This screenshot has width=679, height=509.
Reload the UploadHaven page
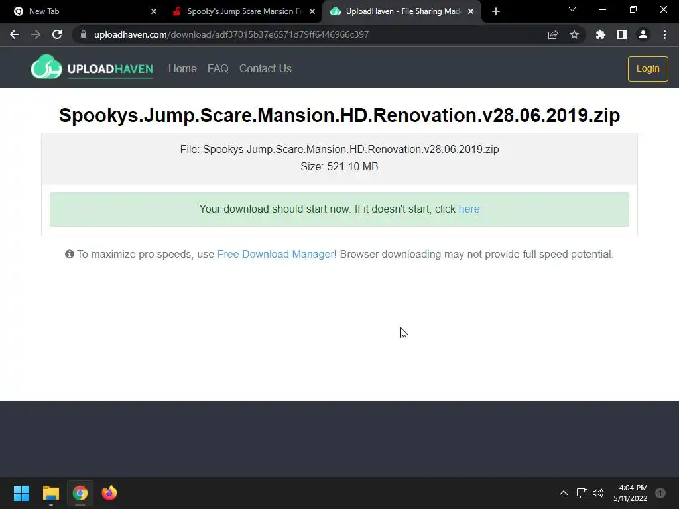(x=57, y=34)
